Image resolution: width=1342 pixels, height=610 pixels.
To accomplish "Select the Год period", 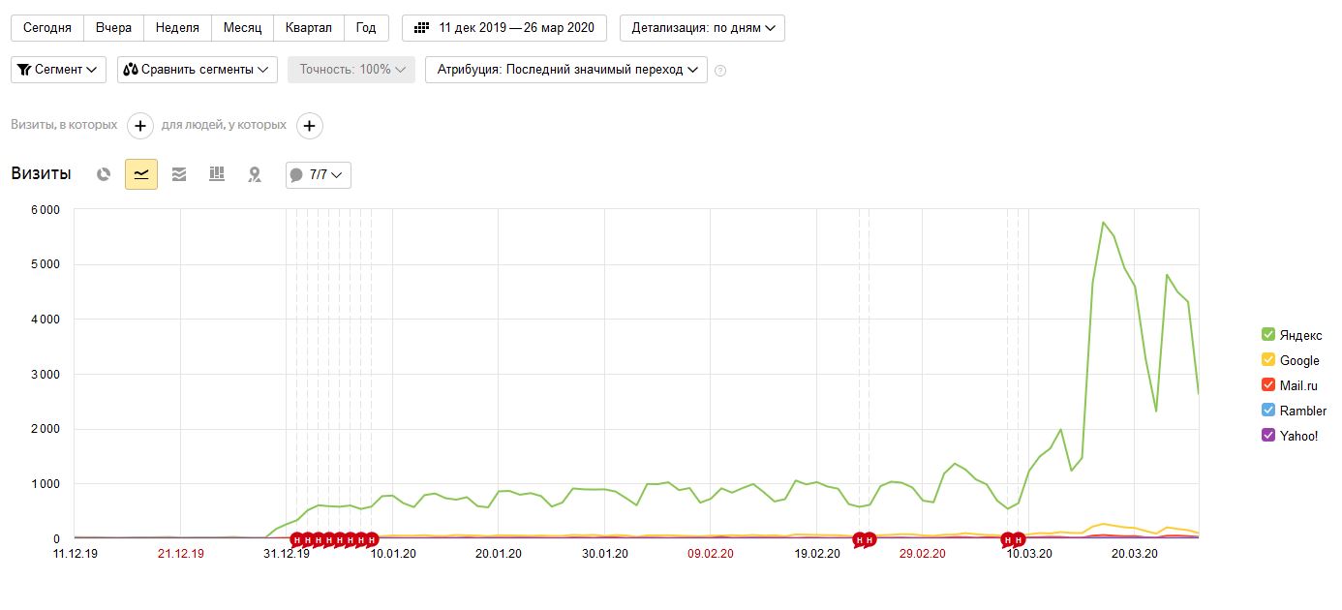I will click(x=366, y=28).
